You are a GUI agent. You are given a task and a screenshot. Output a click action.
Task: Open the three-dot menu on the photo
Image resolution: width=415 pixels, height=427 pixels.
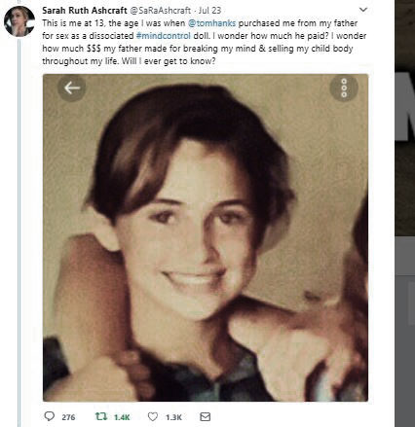(x=344, y=88)
